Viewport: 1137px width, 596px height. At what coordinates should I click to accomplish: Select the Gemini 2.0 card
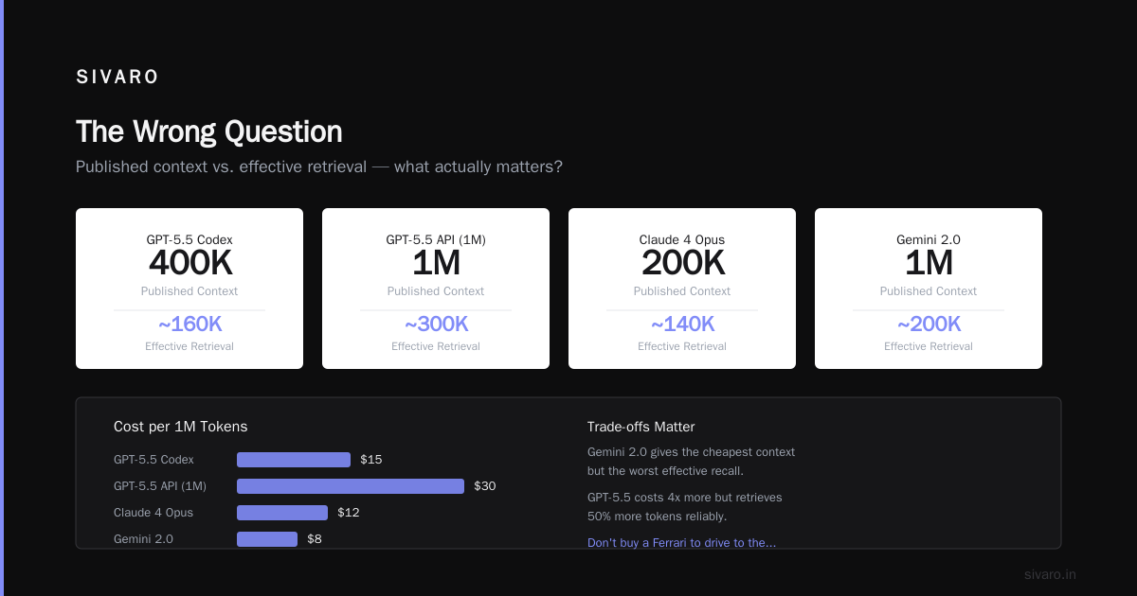[x=929, y=289]
